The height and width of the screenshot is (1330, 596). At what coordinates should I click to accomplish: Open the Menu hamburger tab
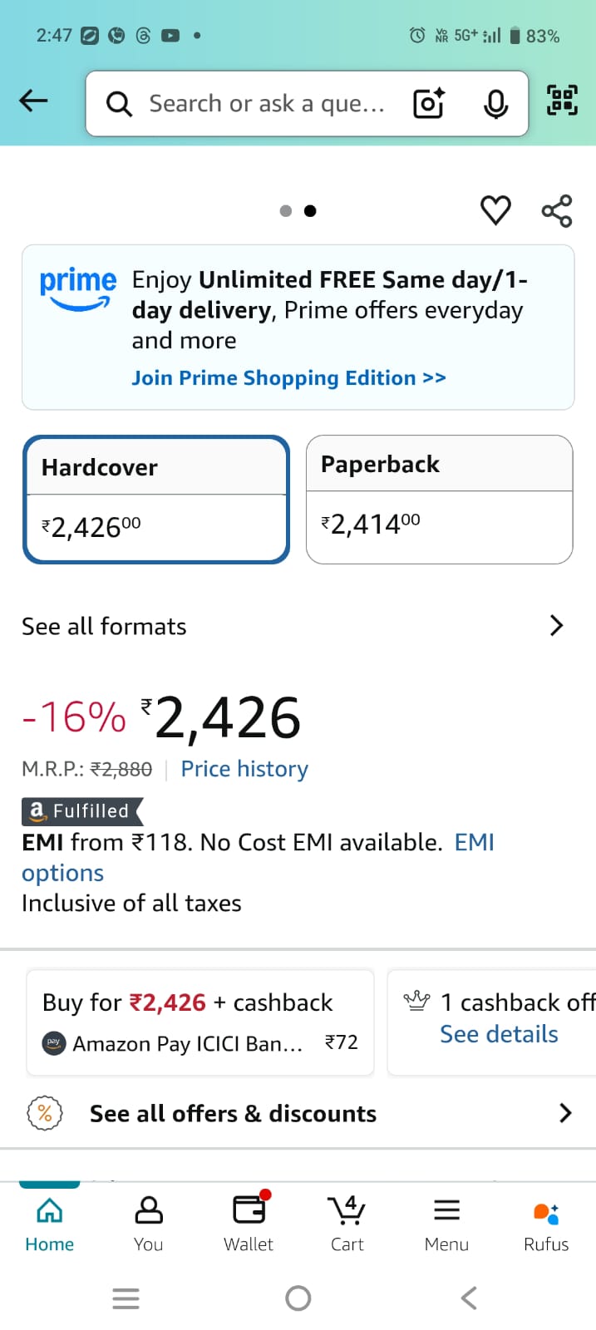[x=446, y=1222]
